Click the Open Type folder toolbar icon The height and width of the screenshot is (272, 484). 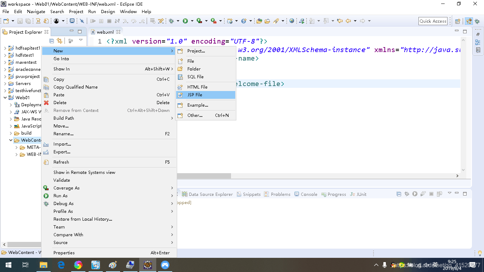[259, 21]
